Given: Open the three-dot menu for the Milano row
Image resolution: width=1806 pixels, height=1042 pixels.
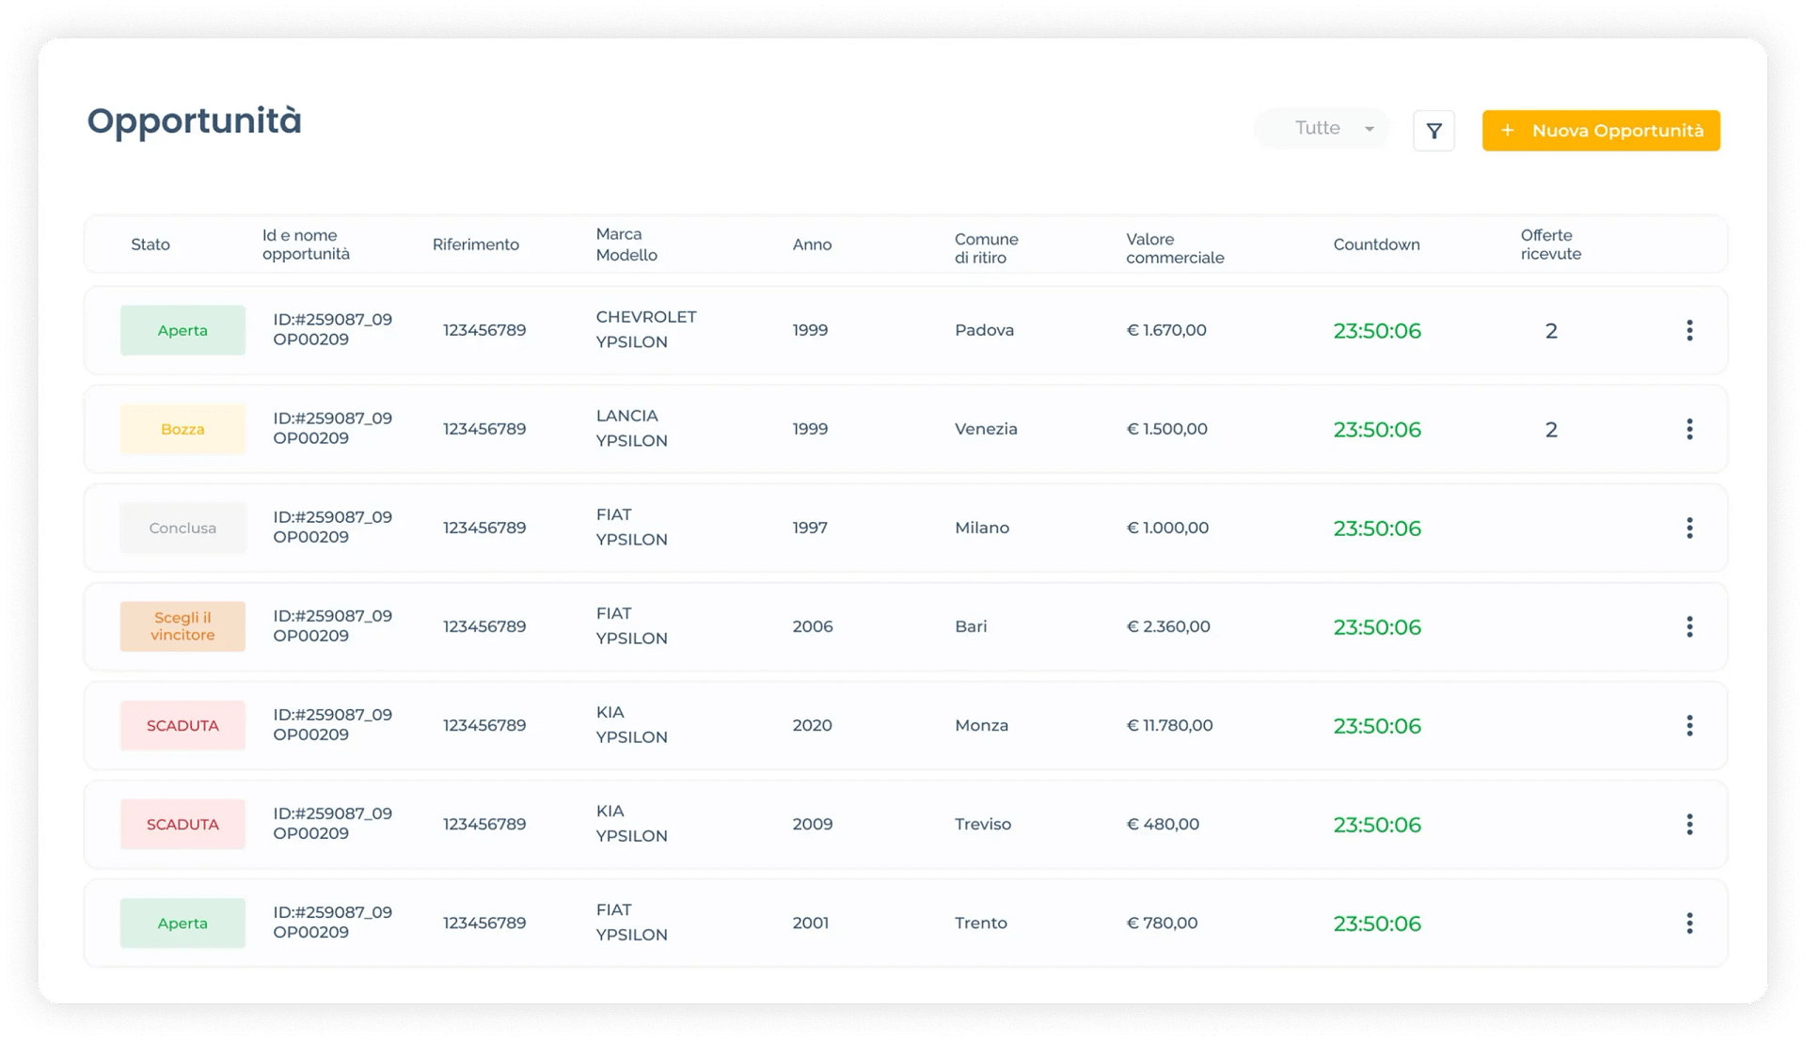Looking at the screenshot, I should (1689, 528).
